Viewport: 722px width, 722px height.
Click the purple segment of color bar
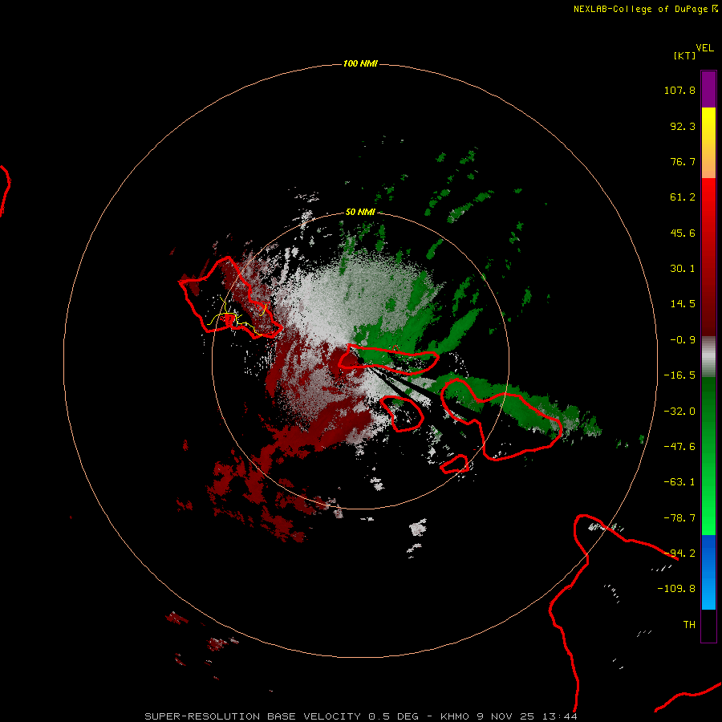point(708,89)
